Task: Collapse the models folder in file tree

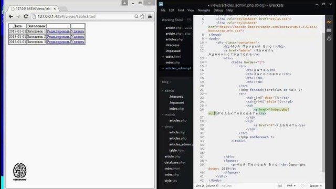Action: coord(163,114)
